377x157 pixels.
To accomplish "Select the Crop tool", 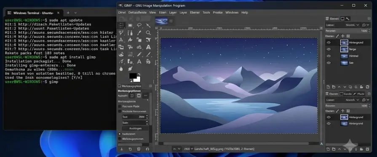I will point(139,40).
